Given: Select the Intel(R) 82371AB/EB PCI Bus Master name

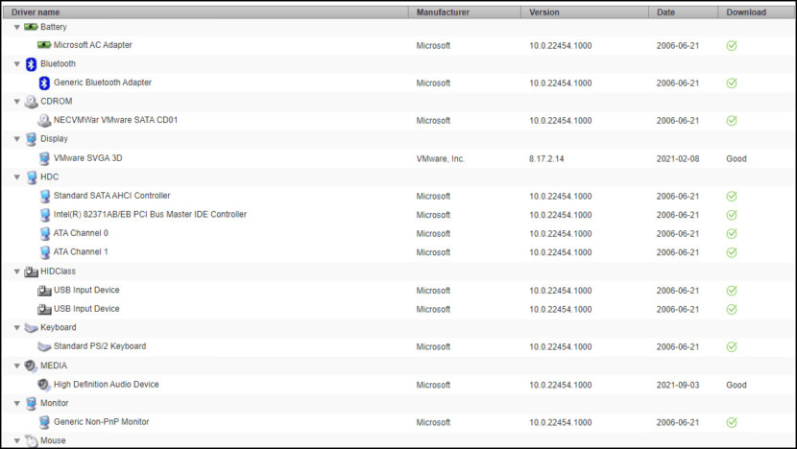Looking at the screenshot, I should [x=150, y=214].
